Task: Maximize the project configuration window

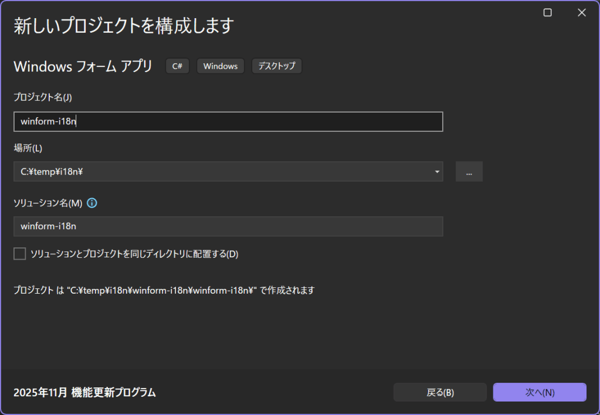Action: (x=547, y=13)
